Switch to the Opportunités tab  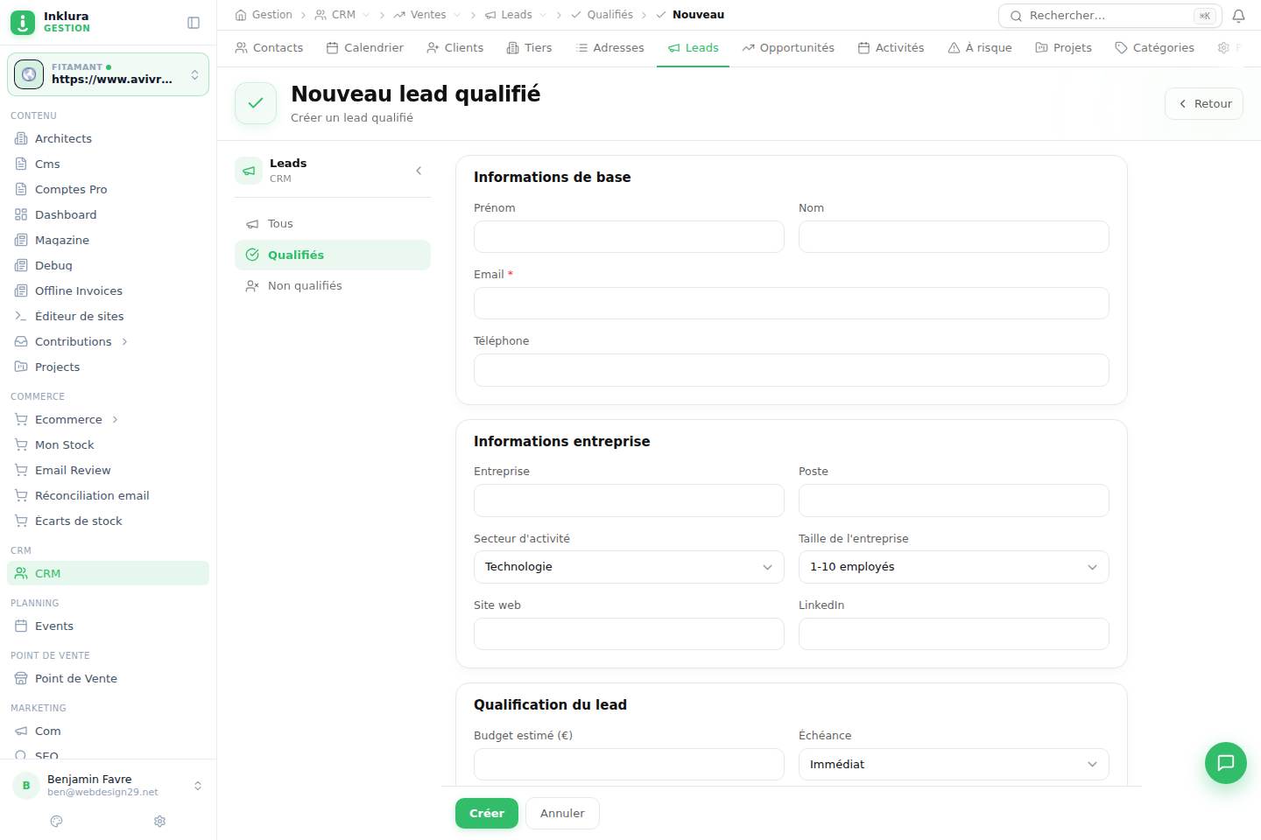(788, 47)
